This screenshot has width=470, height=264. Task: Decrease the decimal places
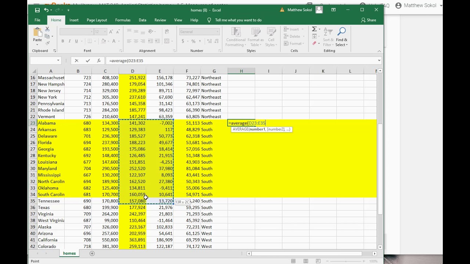point(216,41)
